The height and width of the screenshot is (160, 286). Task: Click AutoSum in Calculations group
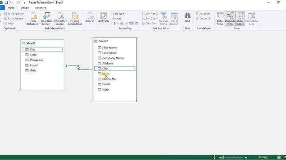pyautogui.click(x=203, y=14)
